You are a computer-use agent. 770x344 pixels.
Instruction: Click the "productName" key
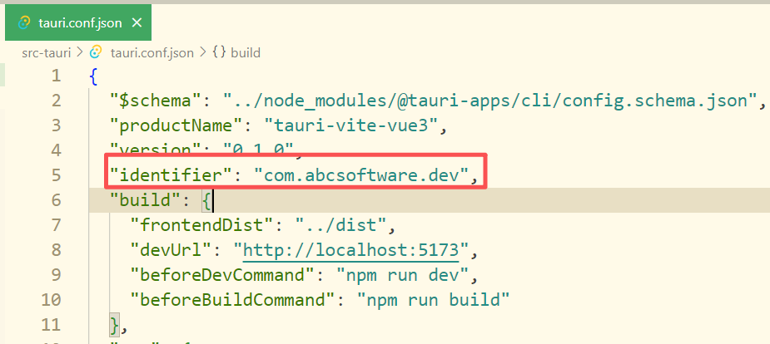(178, 126)
